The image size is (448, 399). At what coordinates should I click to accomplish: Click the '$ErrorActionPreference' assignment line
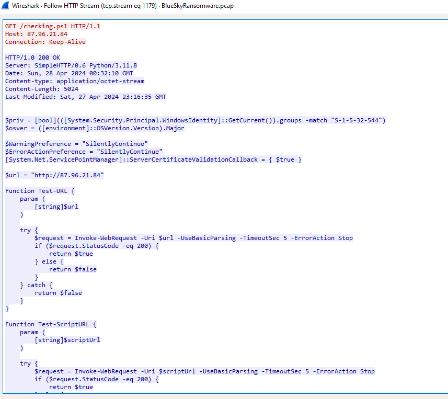pyautogui.click(x=84, y=152)
